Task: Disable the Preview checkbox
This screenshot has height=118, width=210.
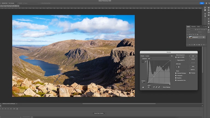Action: coord(190,73)
